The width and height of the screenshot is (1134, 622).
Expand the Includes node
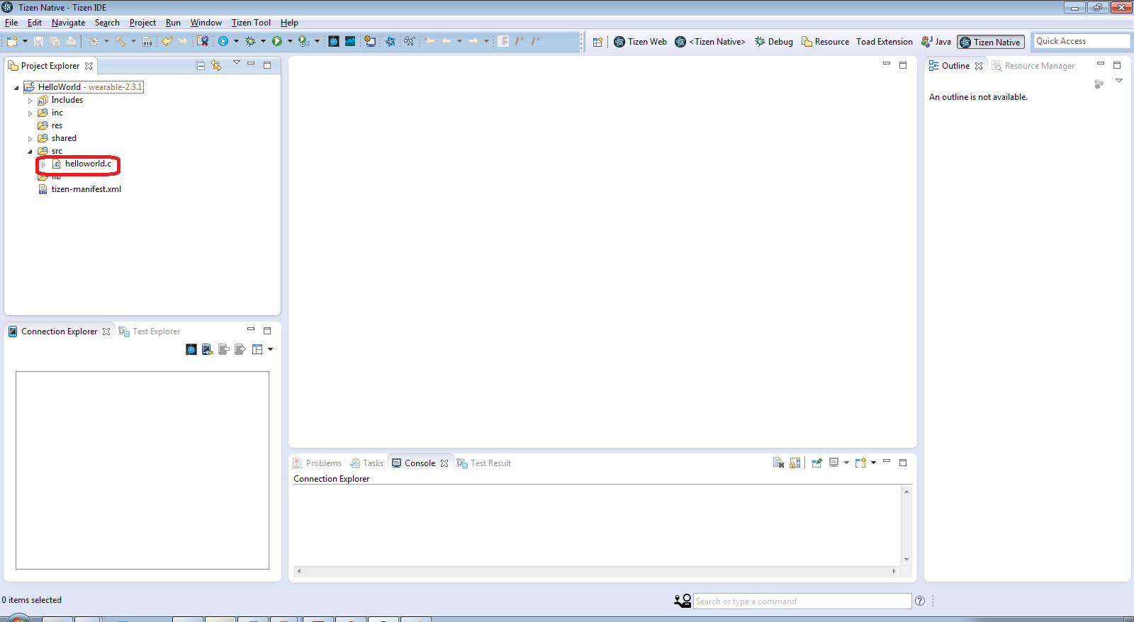click(30, 101)
